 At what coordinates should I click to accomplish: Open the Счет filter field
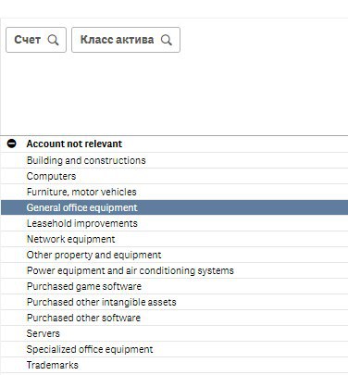pos(36,40)
